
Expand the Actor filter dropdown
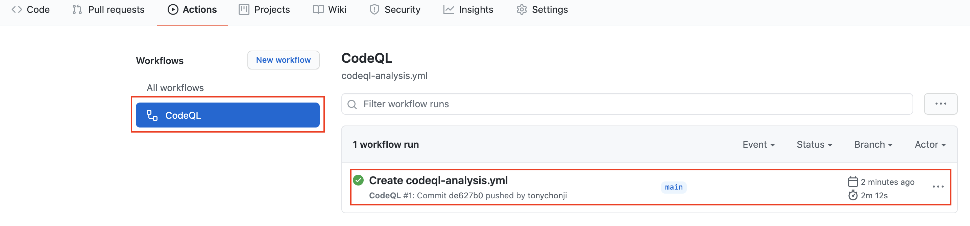pyautogui.click(x=930, y=145)
